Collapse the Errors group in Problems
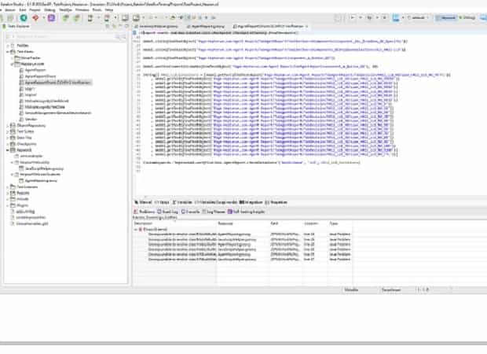Image resolution: width=487 pixels, height=354 pixels. point(136,228)
